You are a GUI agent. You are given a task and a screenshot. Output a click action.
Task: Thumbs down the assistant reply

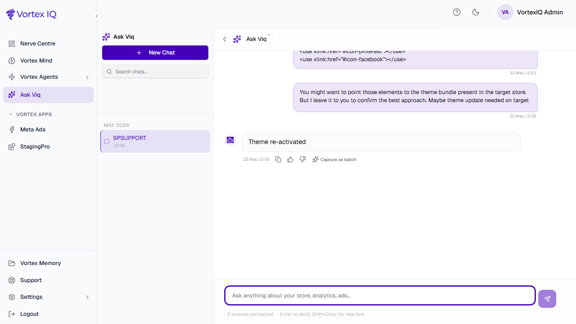pyautogui.click(x=302, y=159)
